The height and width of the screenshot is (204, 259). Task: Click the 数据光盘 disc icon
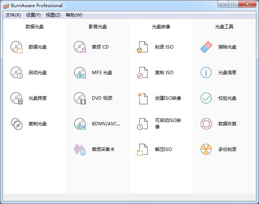point(17,47)
